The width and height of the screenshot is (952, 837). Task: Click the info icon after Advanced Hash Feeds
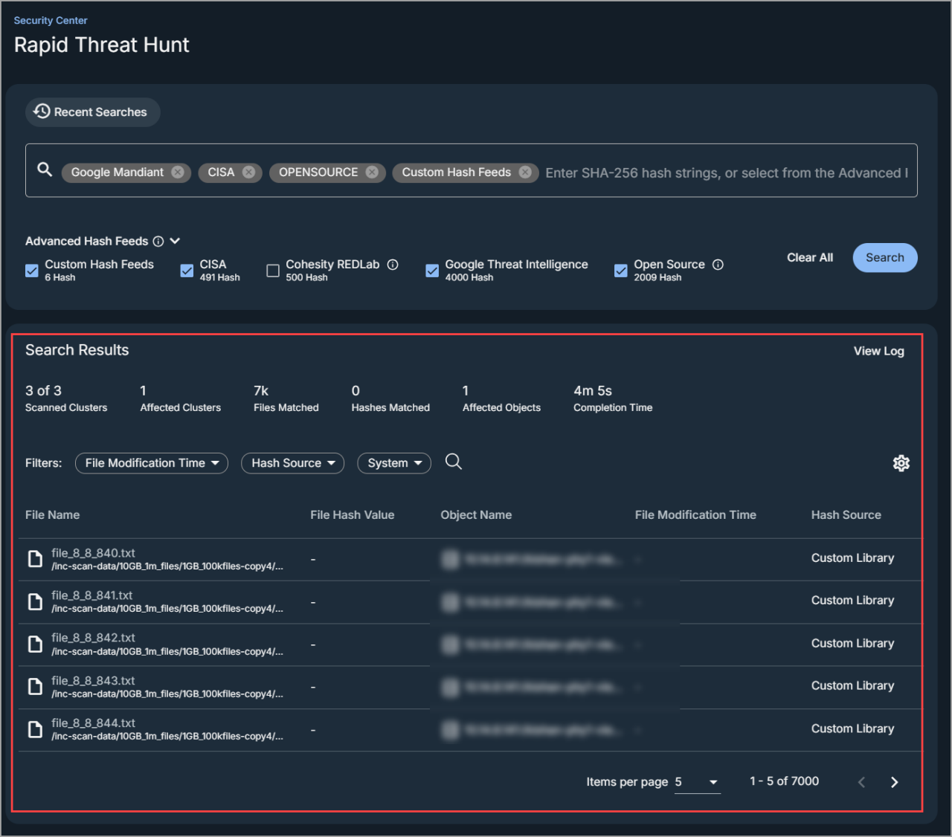point(159,241)
